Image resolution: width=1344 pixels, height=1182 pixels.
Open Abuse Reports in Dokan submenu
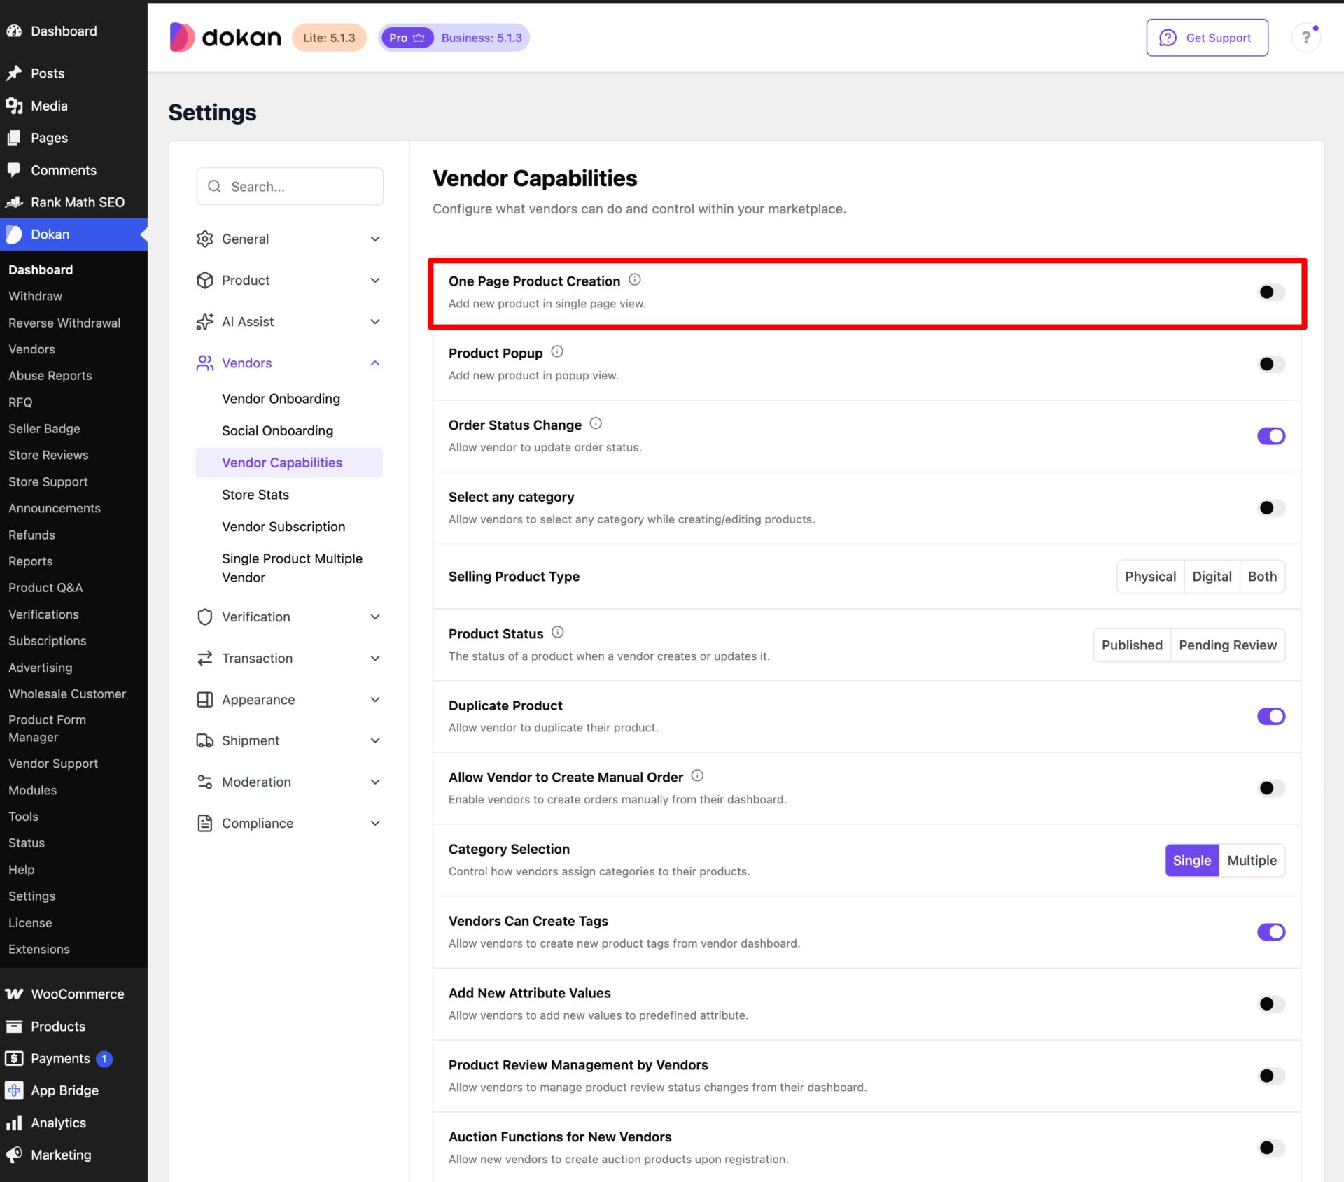click(x=50, y=376)
